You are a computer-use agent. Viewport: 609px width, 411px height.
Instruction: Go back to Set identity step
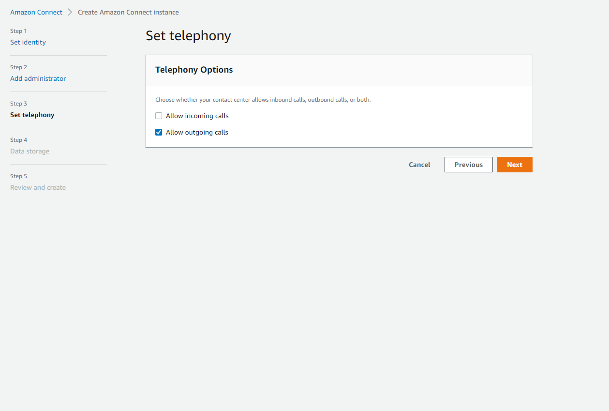tap(28, 42)
